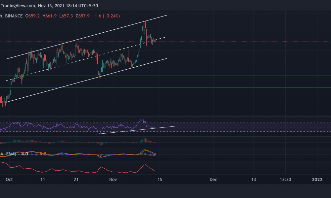This screenshot has width=331, height=198.
Task: Click the EMA indicator label text
Action: [x=11, y=154]
